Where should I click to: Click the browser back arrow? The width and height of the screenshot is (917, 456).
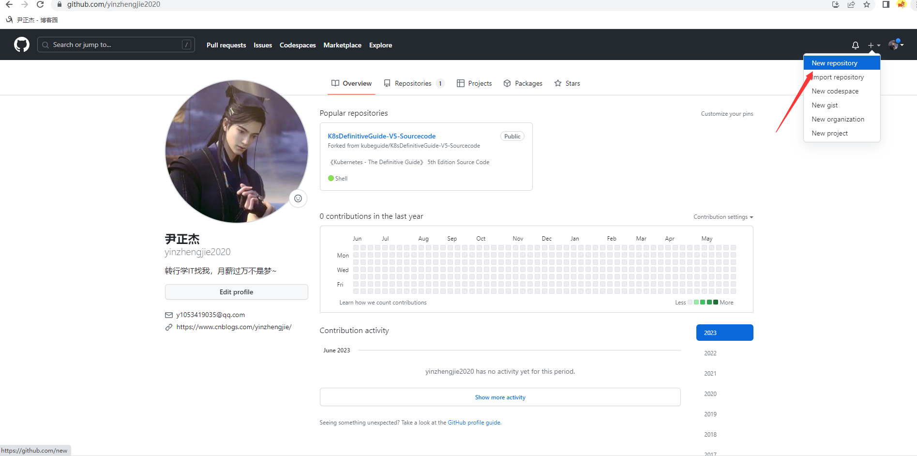coord(9,4)
